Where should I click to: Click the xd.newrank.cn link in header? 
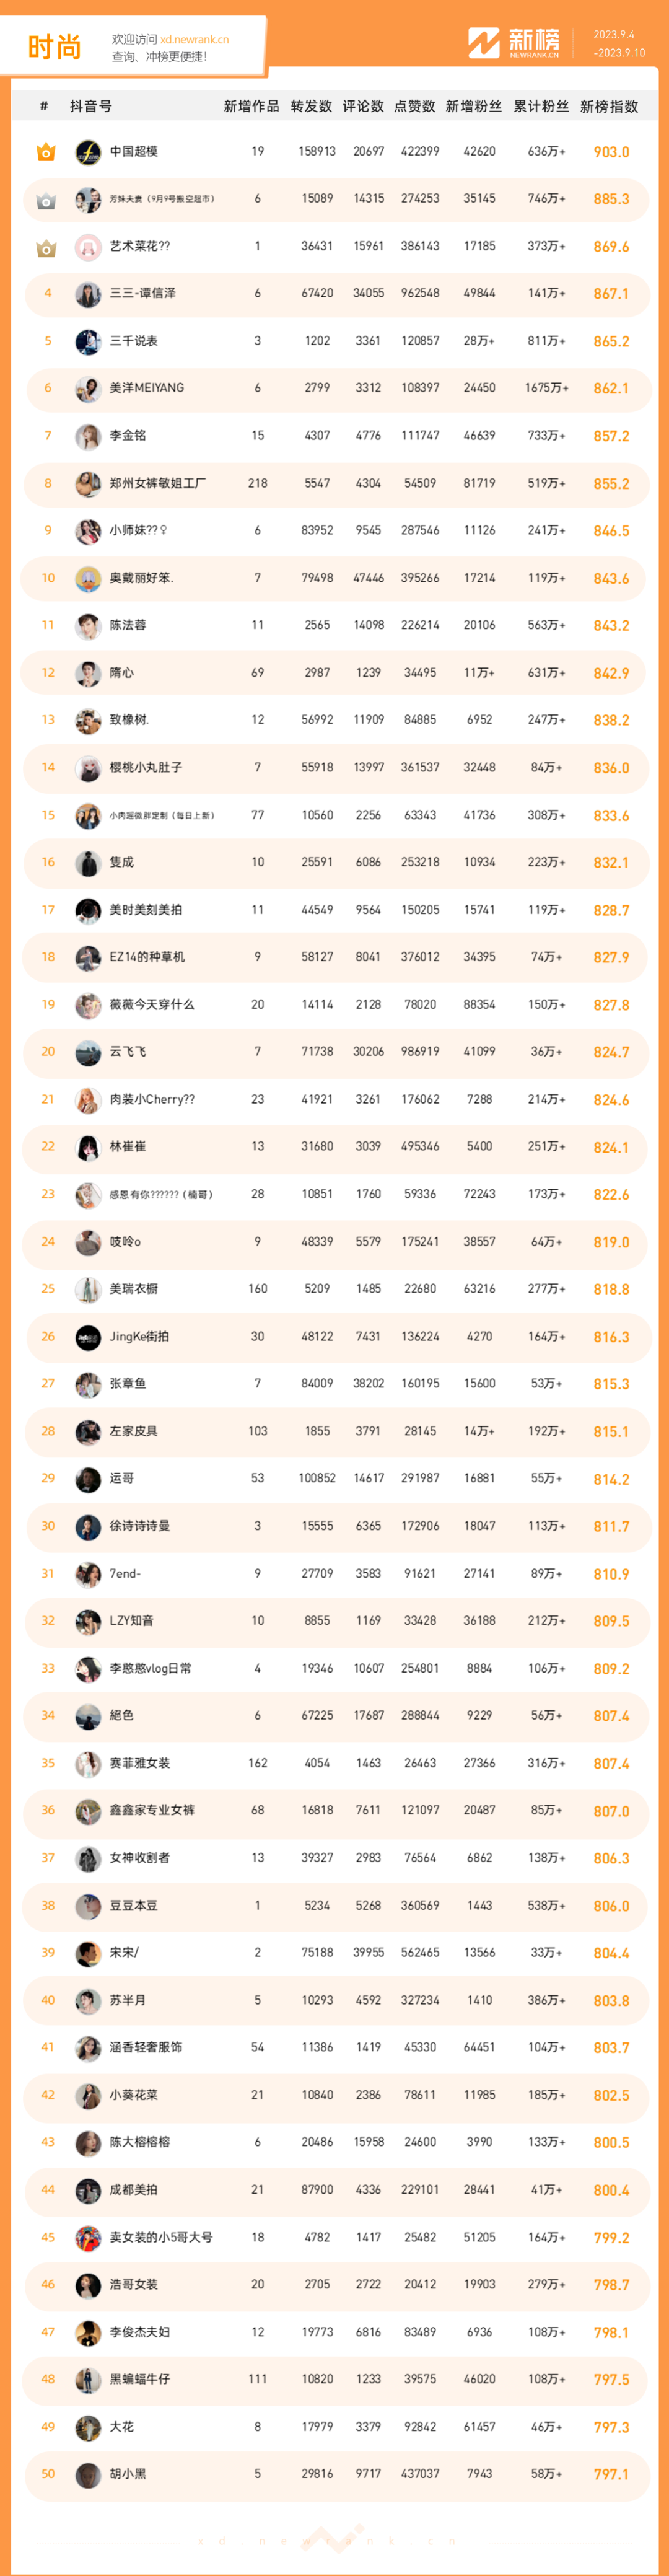(x=194, y=40)
